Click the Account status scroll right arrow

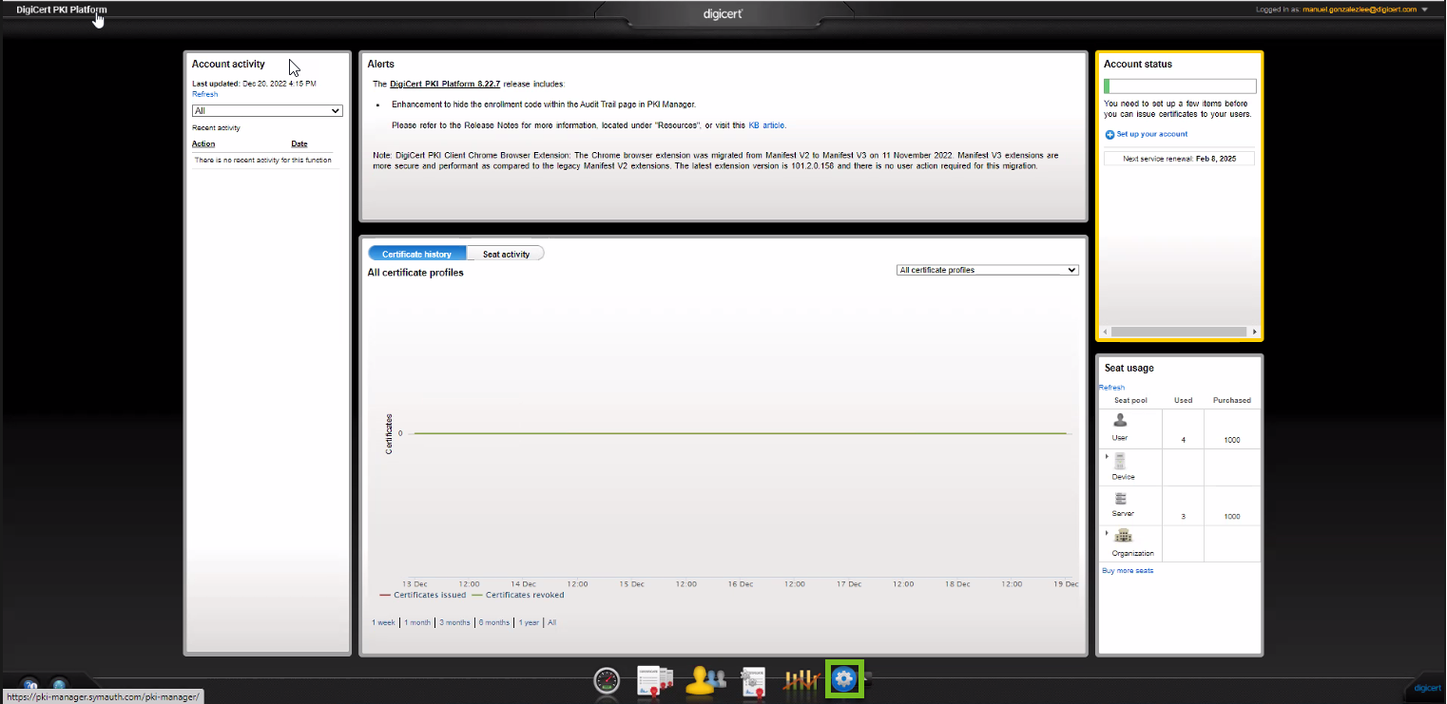[1253, 333]
